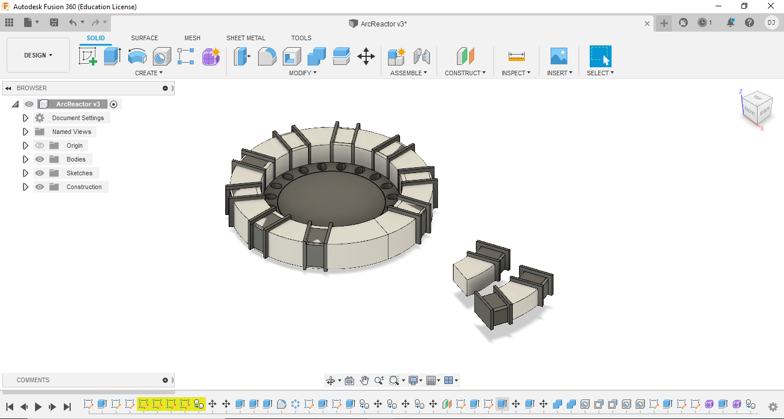Viewport: 784px width, 419px height.
Task: Click the Look At navigation icon
Action: [349, 380]
